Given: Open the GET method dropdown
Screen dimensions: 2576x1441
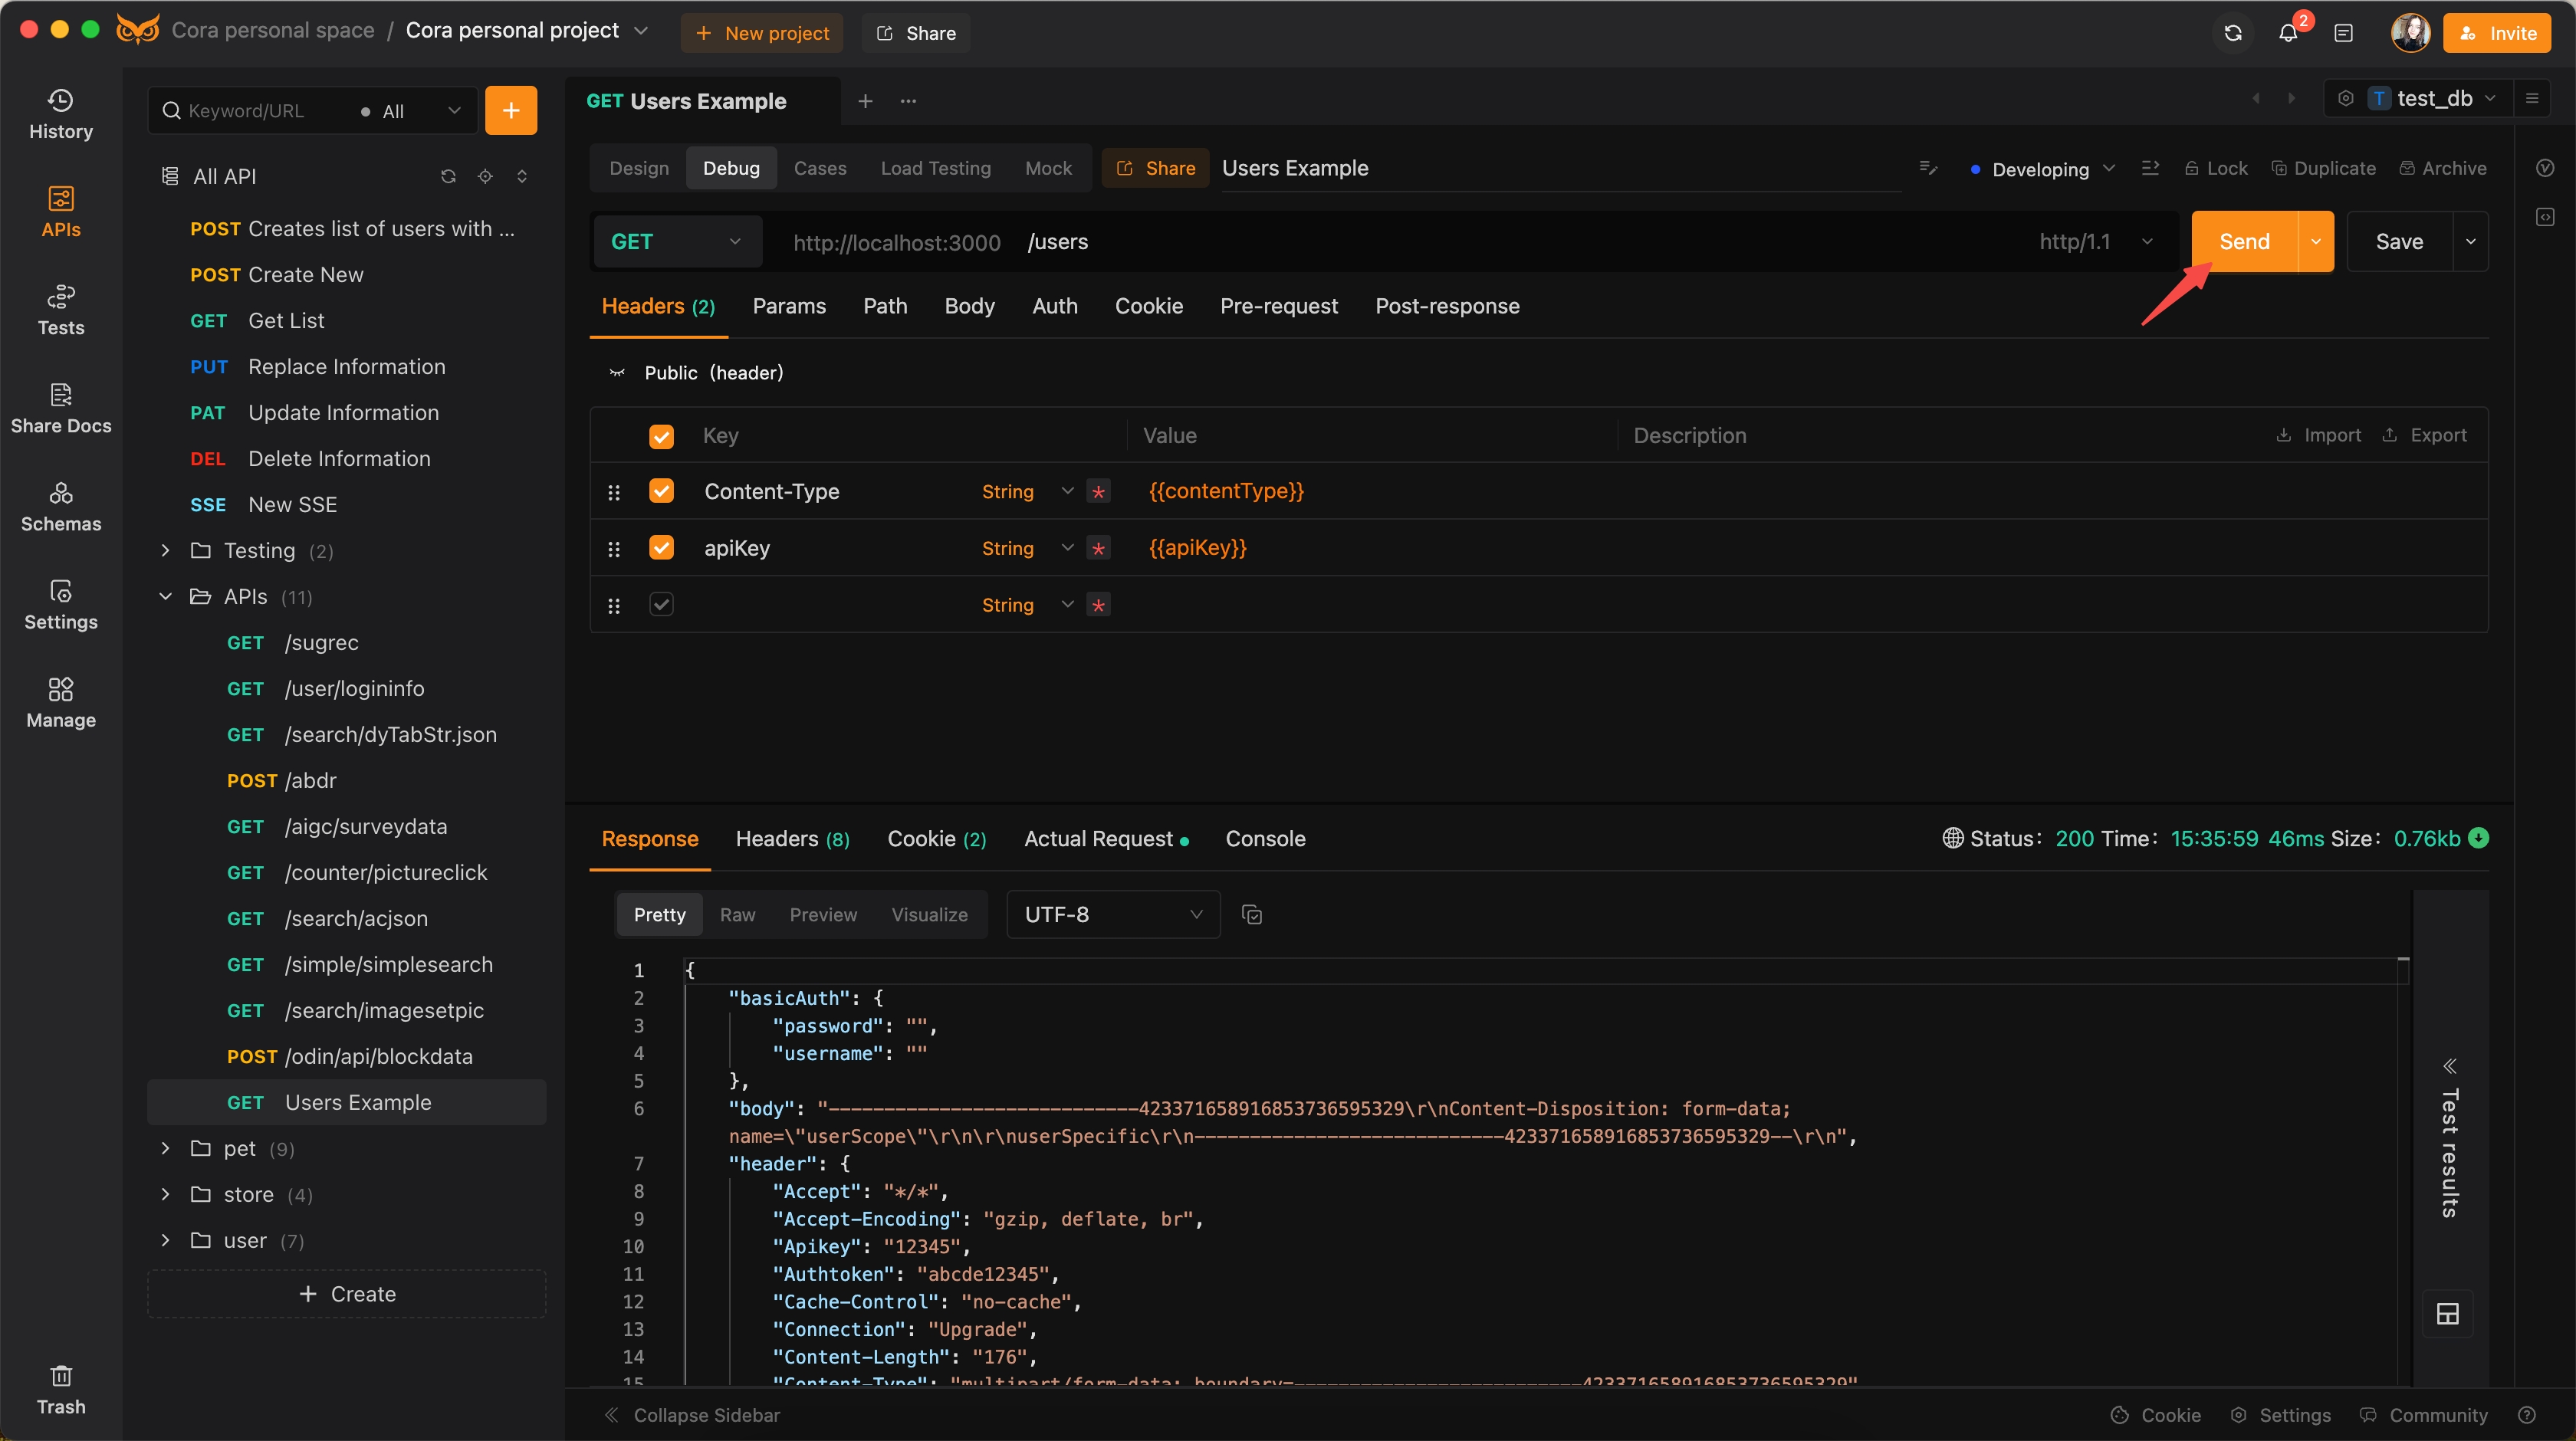Looking at the screenshot, I should tap(677, 241).
